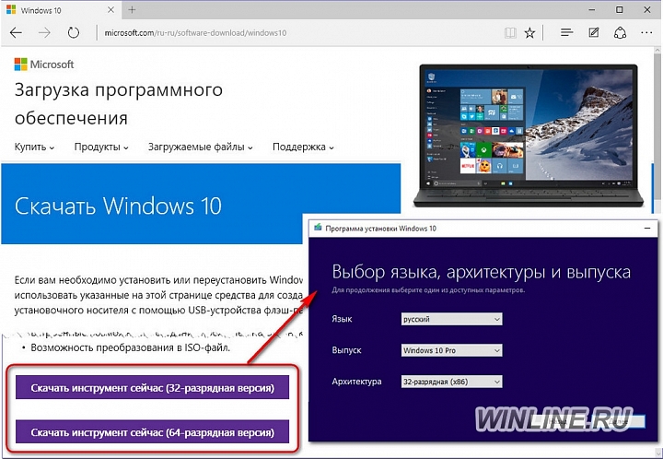
Task: Click the setup window title icon
Action: tap(318, 228)
